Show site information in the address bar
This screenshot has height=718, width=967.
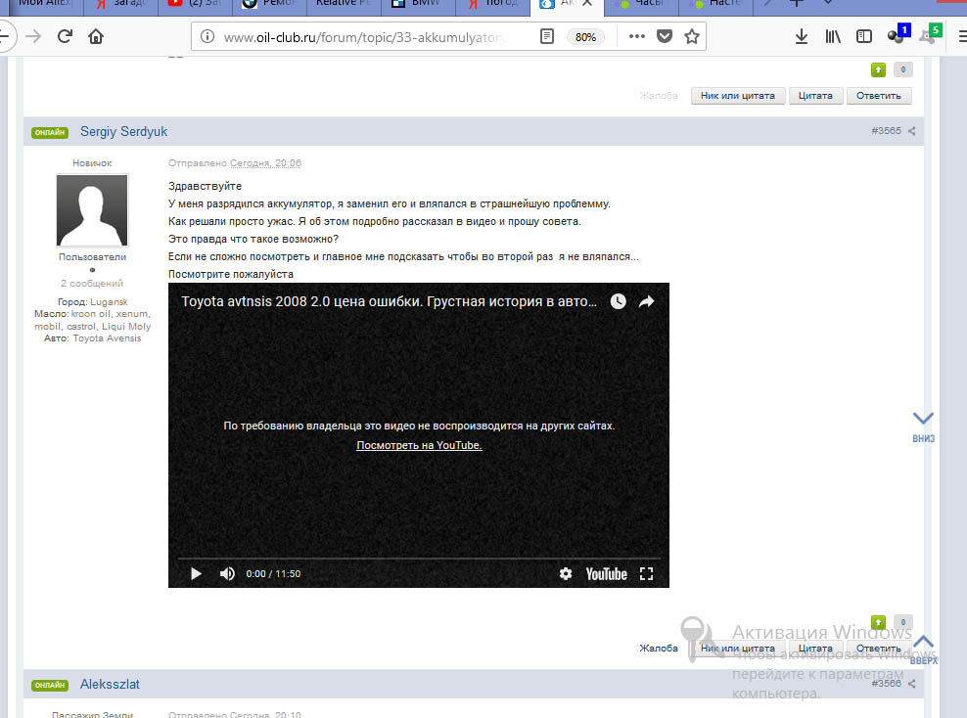click(x=207, y=37)
